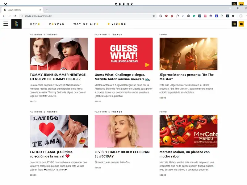Reload the page with the refresh icon
247x185 pixels.
[x=15, y=16]
